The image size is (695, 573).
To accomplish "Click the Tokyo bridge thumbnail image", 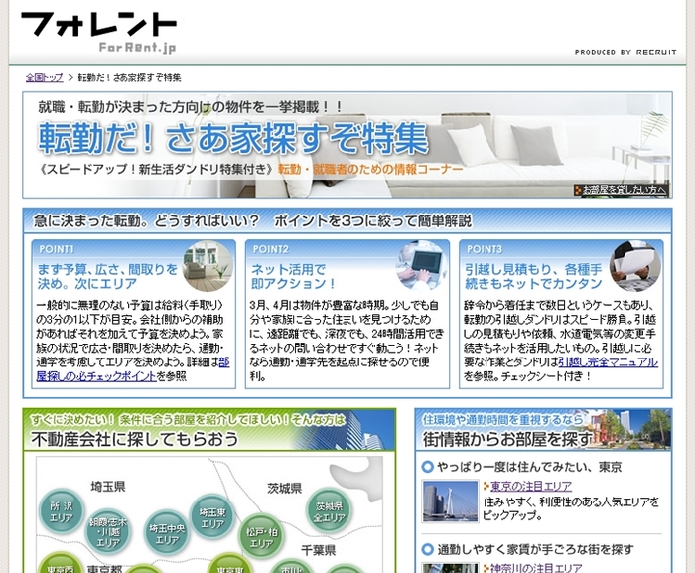I will coord(451,501).
